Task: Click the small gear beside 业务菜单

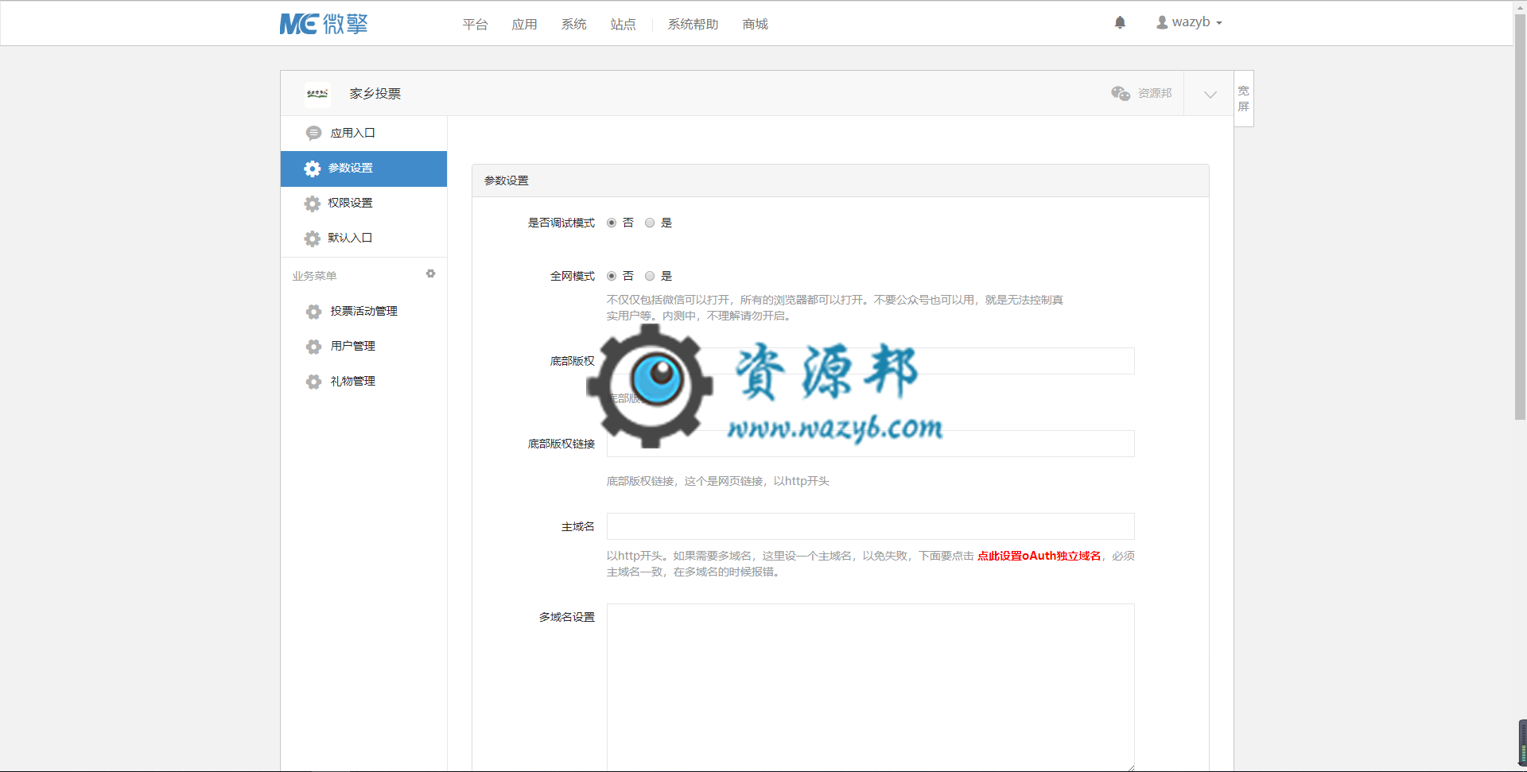Action: point(430,273)
